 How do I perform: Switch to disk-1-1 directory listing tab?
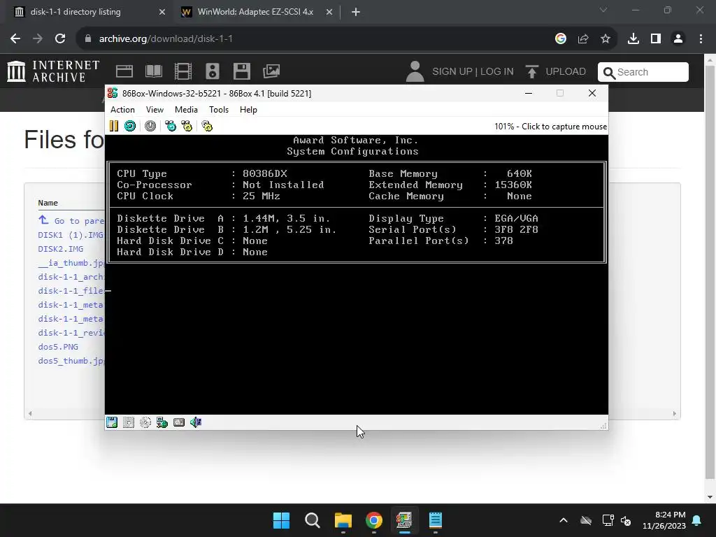pos(90,12)
